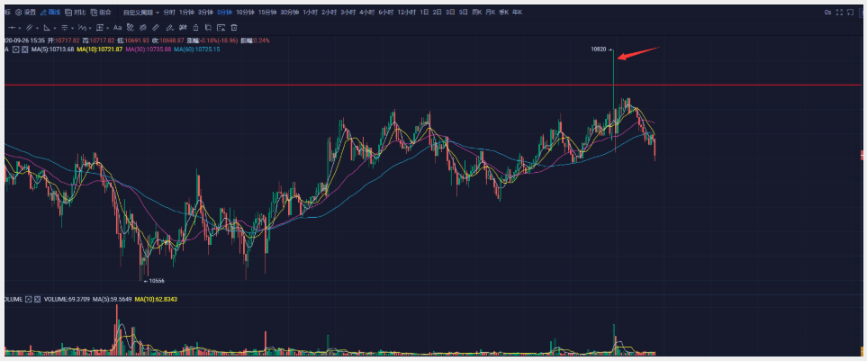Open the MA indicator settings gear icon
Image resolution: width=867 pixels, height=361 pixels.
(x=16, y=50)
